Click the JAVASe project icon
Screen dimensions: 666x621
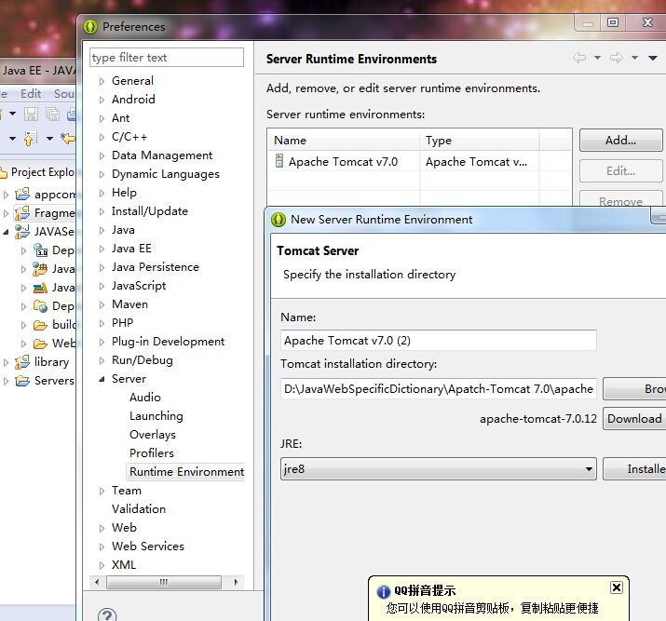click(22, 231)
